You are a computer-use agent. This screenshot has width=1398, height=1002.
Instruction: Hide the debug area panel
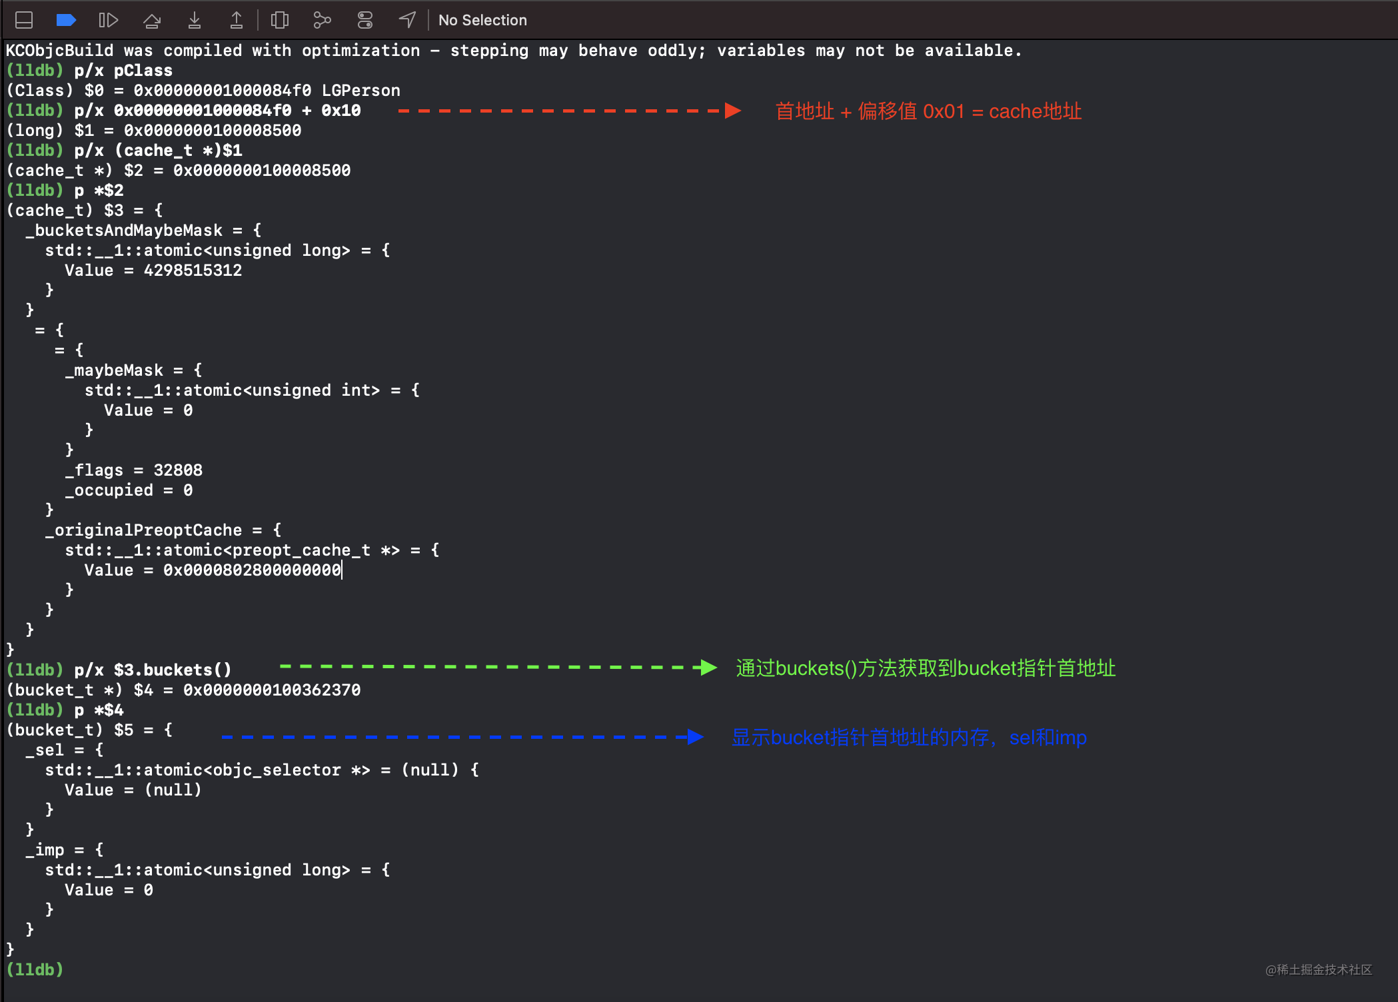coord(23,20)
